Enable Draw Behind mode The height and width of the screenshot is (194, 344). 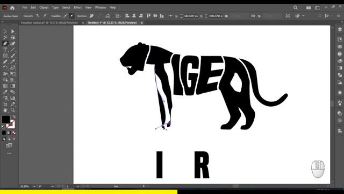[x=9, y=139]
